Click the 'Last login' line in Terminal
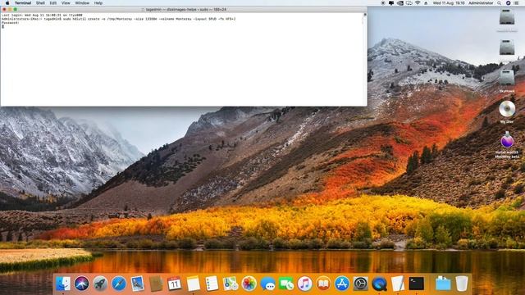Viewport: 525px width, 295px height. coord(42,16)
